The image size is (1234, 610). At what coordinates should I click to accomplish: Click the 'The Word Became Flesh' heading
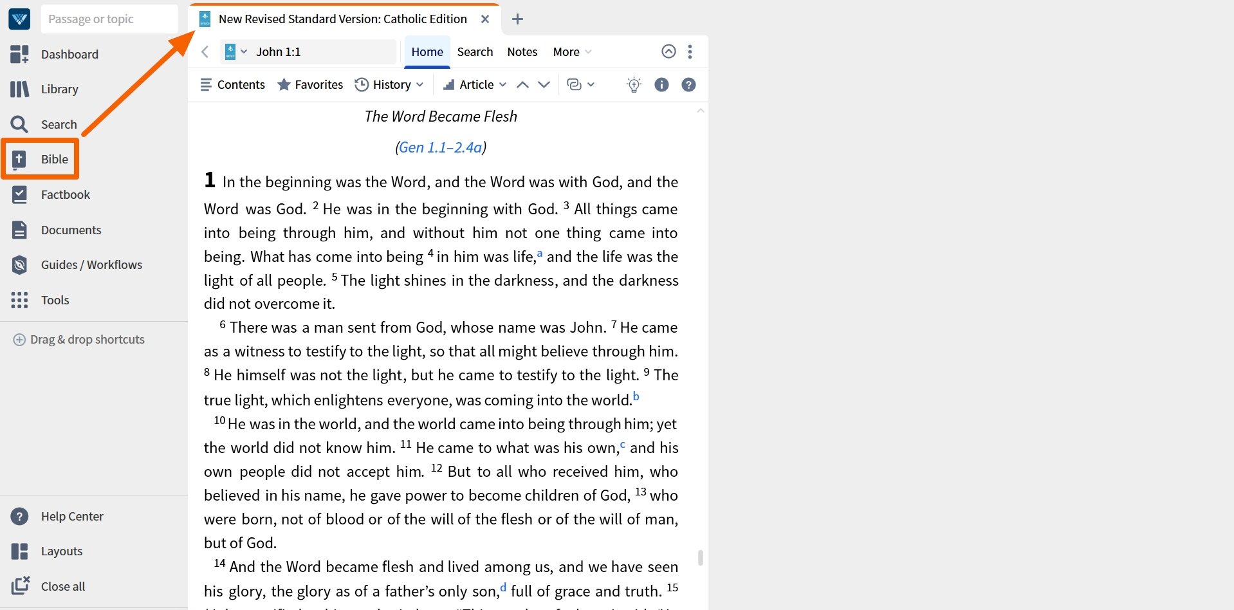(x=441, y=116)
